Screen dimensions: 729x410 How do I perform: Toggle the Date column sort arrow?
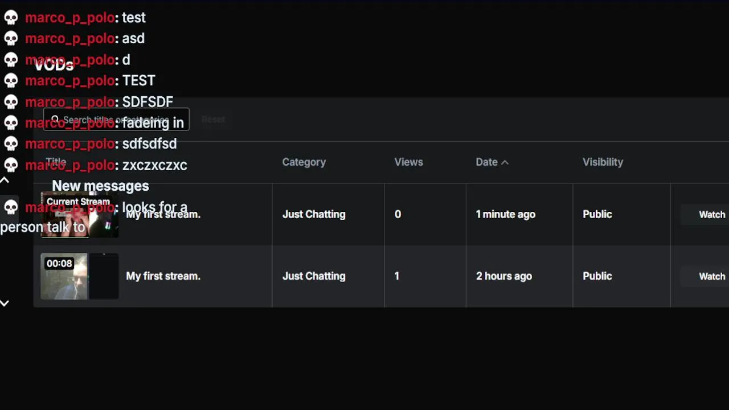pyautogui.click(x=504, y=162)
